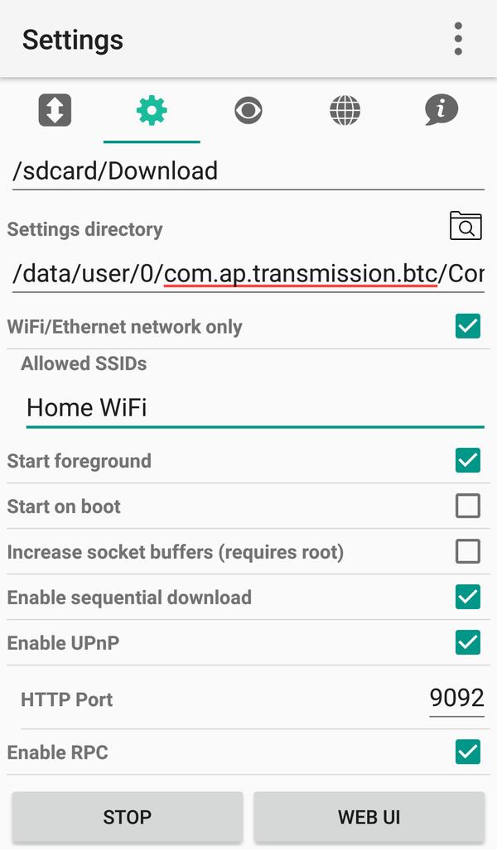Open the globe network tab
Screen dimensions: 497x850
tap(345, 110)
